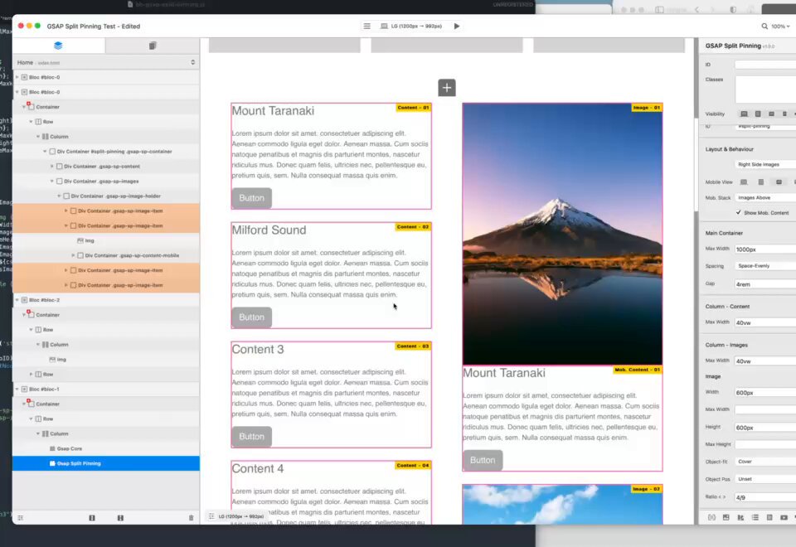Click the left layer-panel footer icon
The image size is (796, 547).
pos(92,517)
